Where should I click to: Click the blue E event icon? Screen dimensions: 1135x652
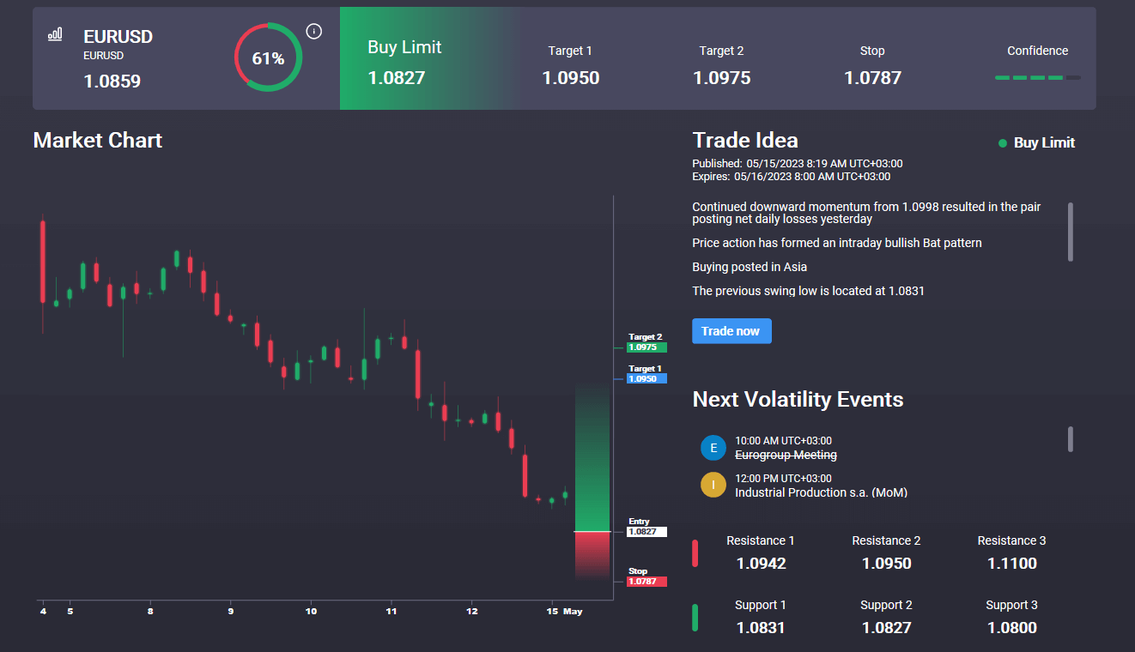[x=713, y=448]
